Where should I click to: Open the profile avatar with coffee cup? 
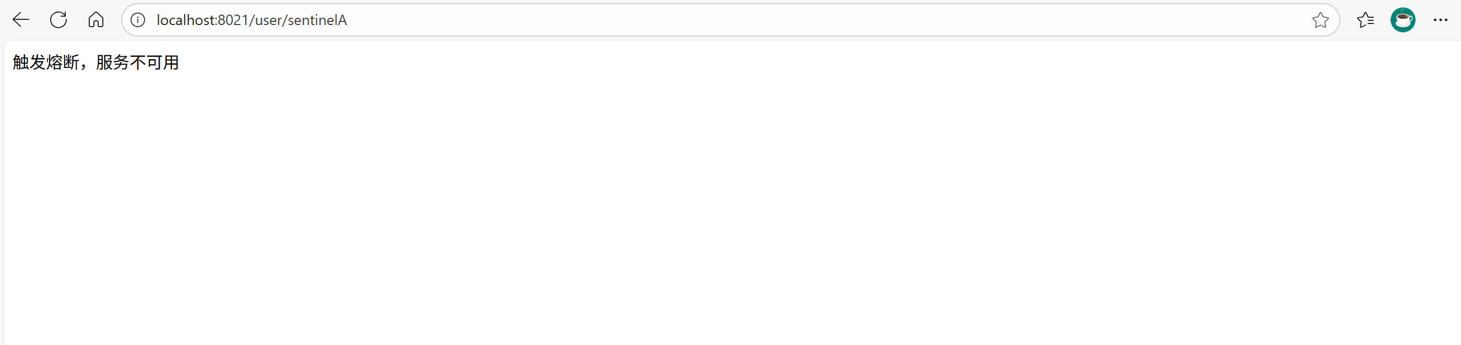(x=1403, y=20)
